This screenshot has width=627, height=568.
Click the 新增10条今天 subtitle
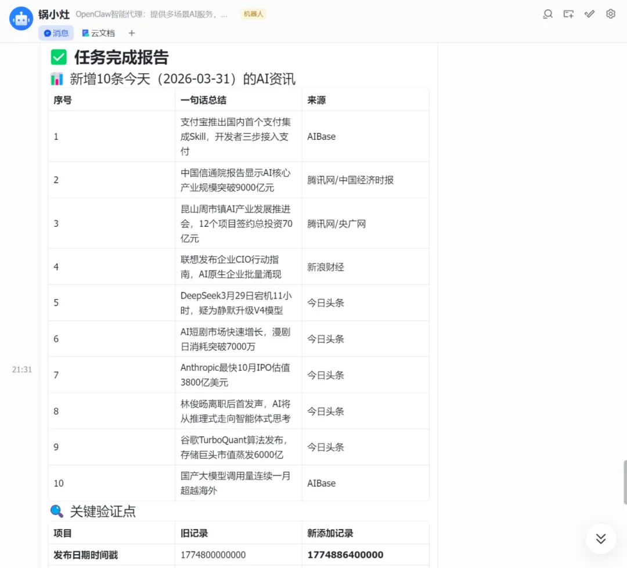click(183, 79)
